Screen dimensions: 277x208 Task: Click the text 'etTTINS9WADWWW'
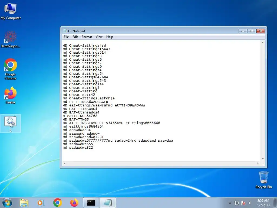click(130, 105)
